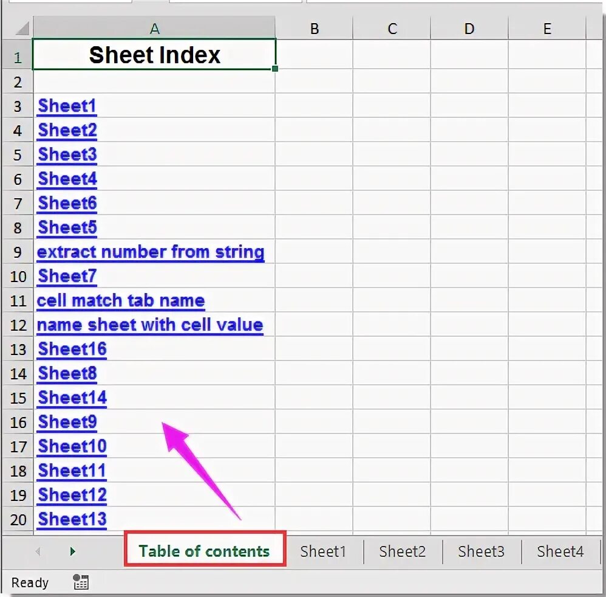Open the Sheet2 hyperlink in column A
Viewport: 606px width, 597px height.
(x=67, y=130)
